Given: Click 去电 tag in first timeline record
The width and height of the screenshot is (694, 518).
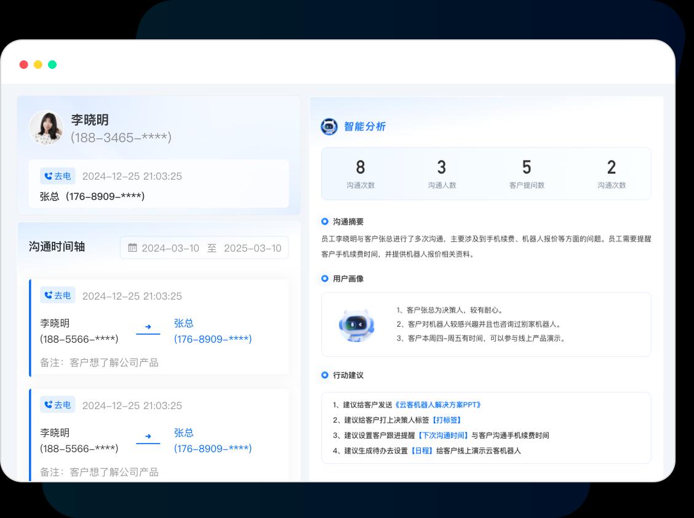Looking at the screenshot, I should coord(58,295).
